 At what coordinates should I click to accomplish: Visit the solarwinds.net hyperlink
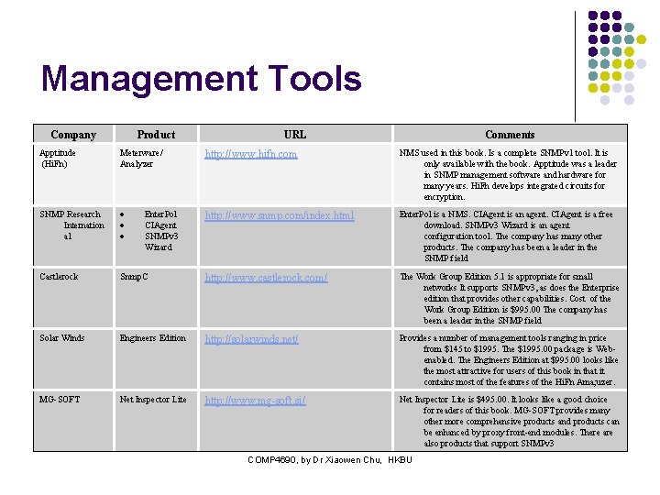coord(251,339)
